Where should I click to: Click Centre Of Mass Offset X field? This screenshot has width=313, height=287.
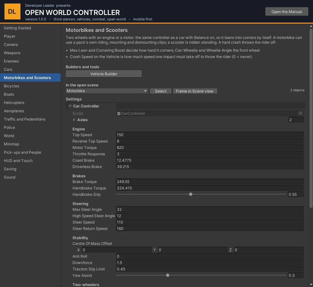pos(117,250)
